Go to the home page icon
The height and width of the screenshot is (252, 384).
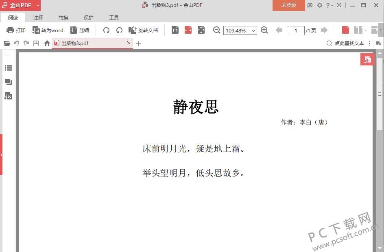[47, 43]
